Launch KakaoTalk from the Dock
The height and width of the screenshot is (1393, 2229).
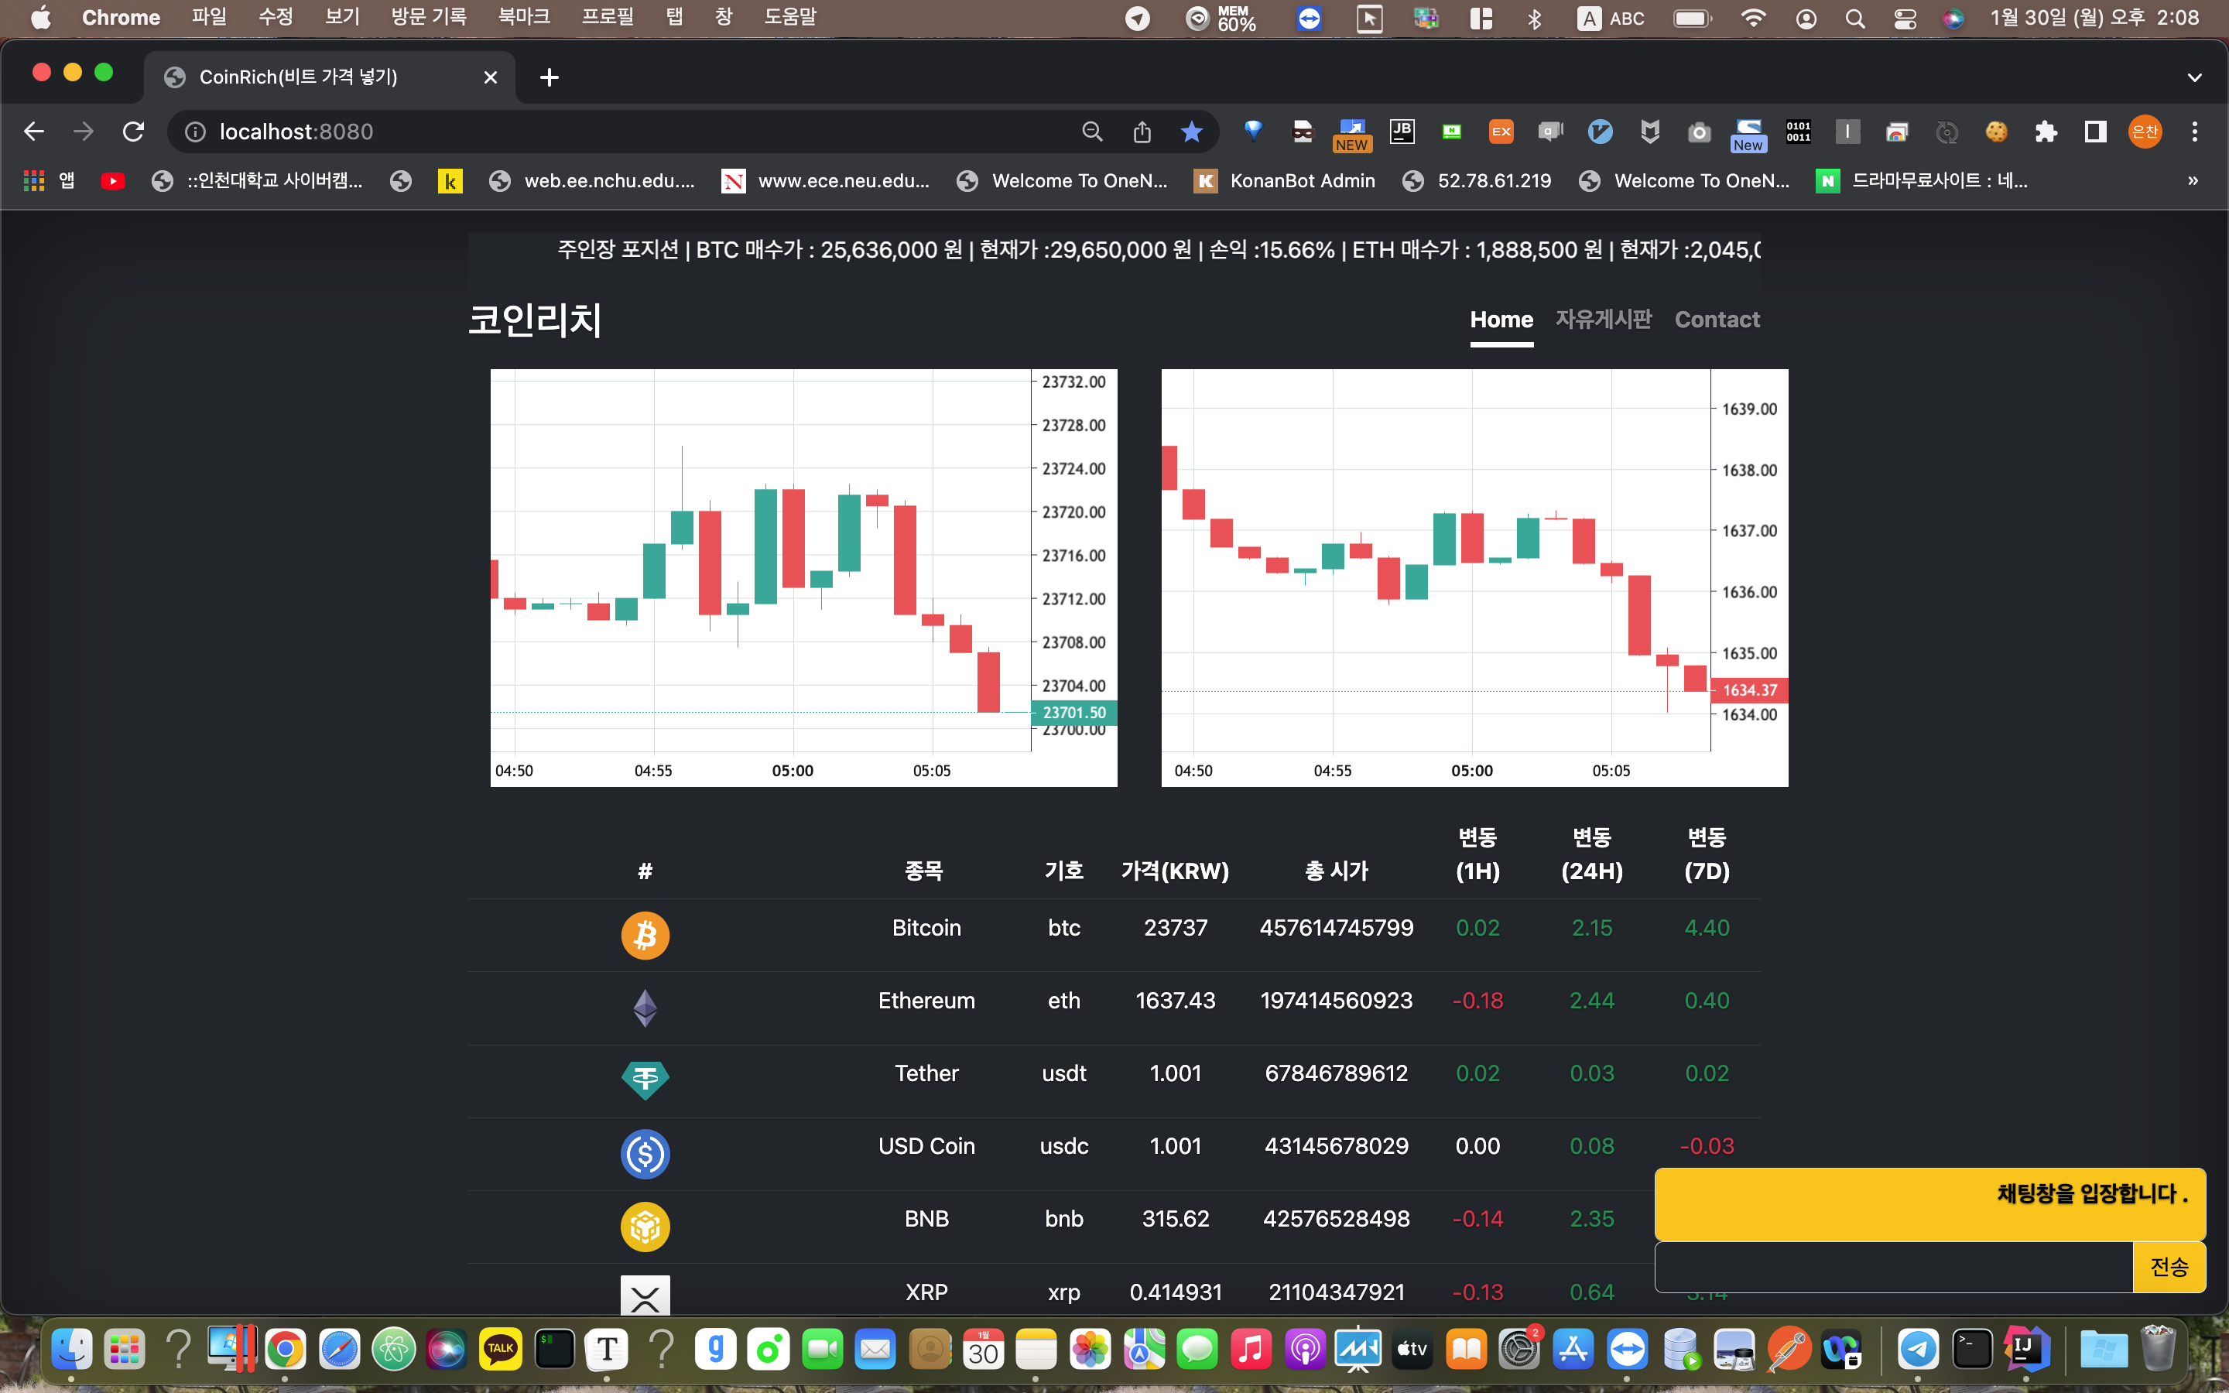point(500,1348)
